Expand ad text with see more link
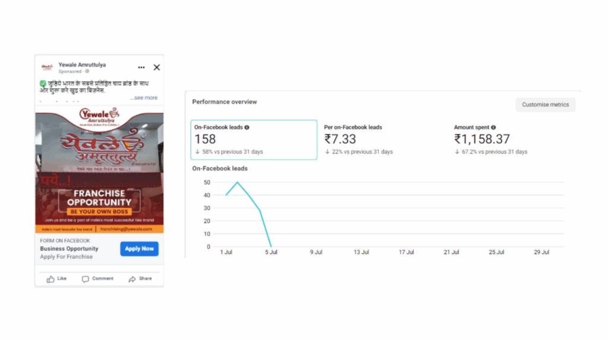The image size is (608, 342). click(144, 98)
